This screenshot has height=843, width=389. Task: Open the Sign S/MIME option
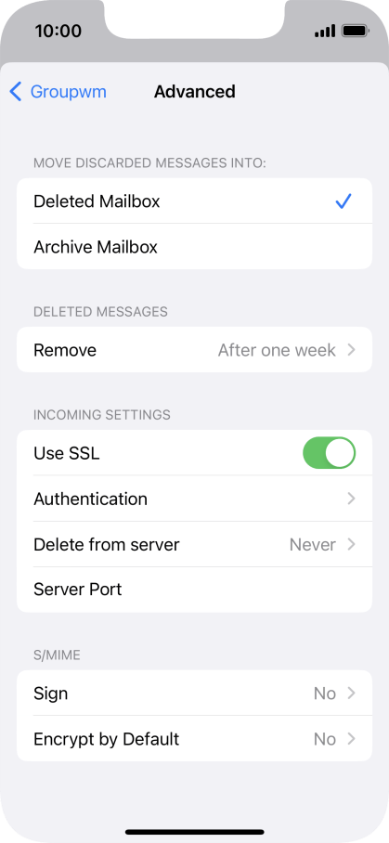(x=195, y=693)
